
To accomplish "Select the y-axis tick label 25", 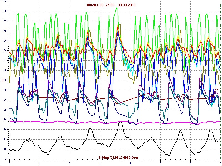I will [5, 120].
